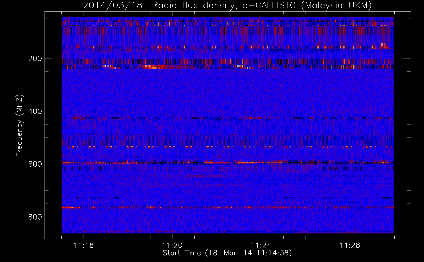Click the date '2014/03/18' in the title
This screenshot has height=262, width=424.
[x=113, y=5]
